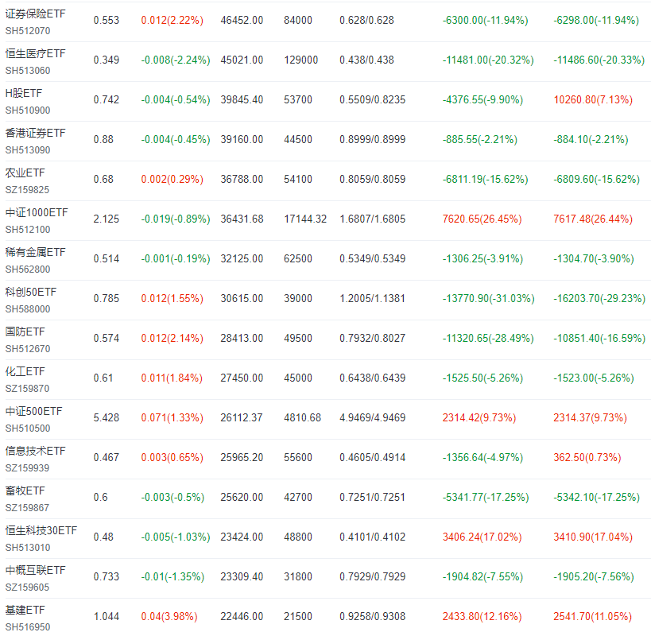Click price change -0.01(-1.35%)
Image resolution: width=651 pixels, height=636 pixels.
point(172,577)
